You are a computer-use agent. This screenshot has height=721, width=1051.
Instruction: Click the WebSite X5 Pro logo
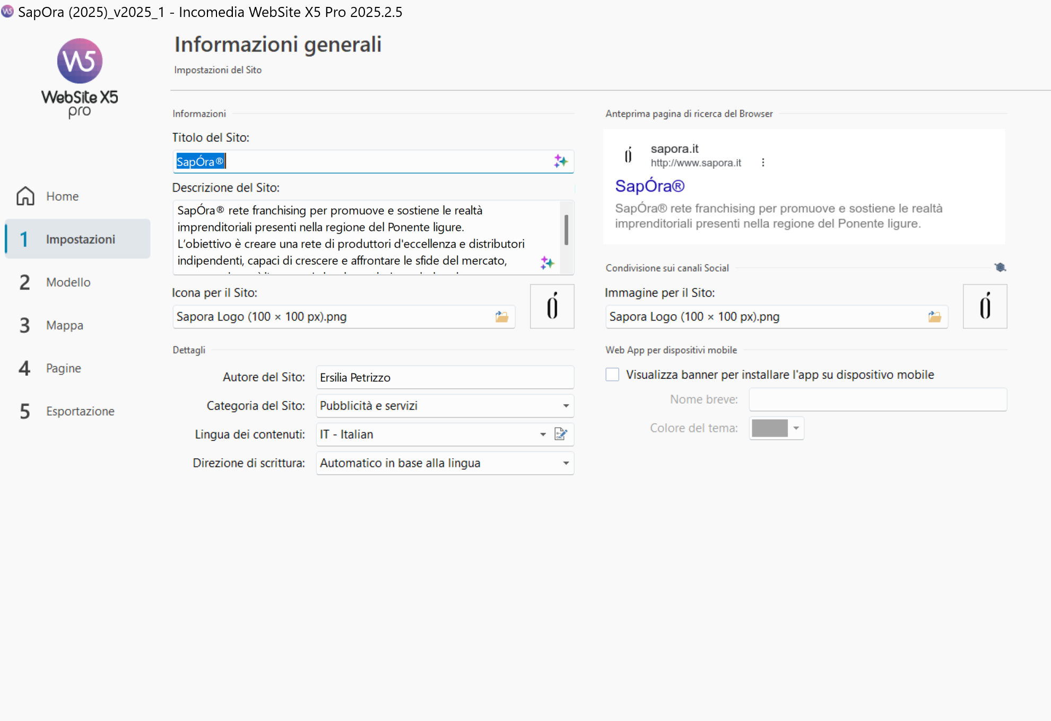coord(80,78)
